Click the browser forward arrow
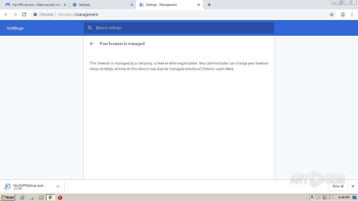This screenshot has height=201, width=358. click(x=15, y=15)
